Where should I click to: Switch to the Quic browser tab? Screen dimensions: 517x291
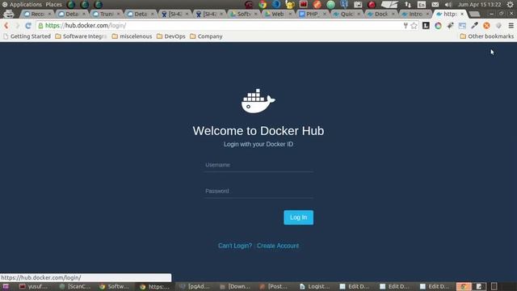(x=347, y=15)
